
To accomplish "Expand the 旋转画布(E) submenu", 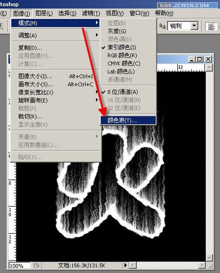I will [x=56, y=101].
